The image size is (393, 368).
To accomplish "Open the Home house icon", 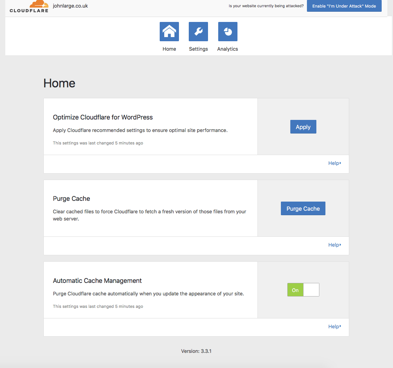I will click(x=169, y=32).
